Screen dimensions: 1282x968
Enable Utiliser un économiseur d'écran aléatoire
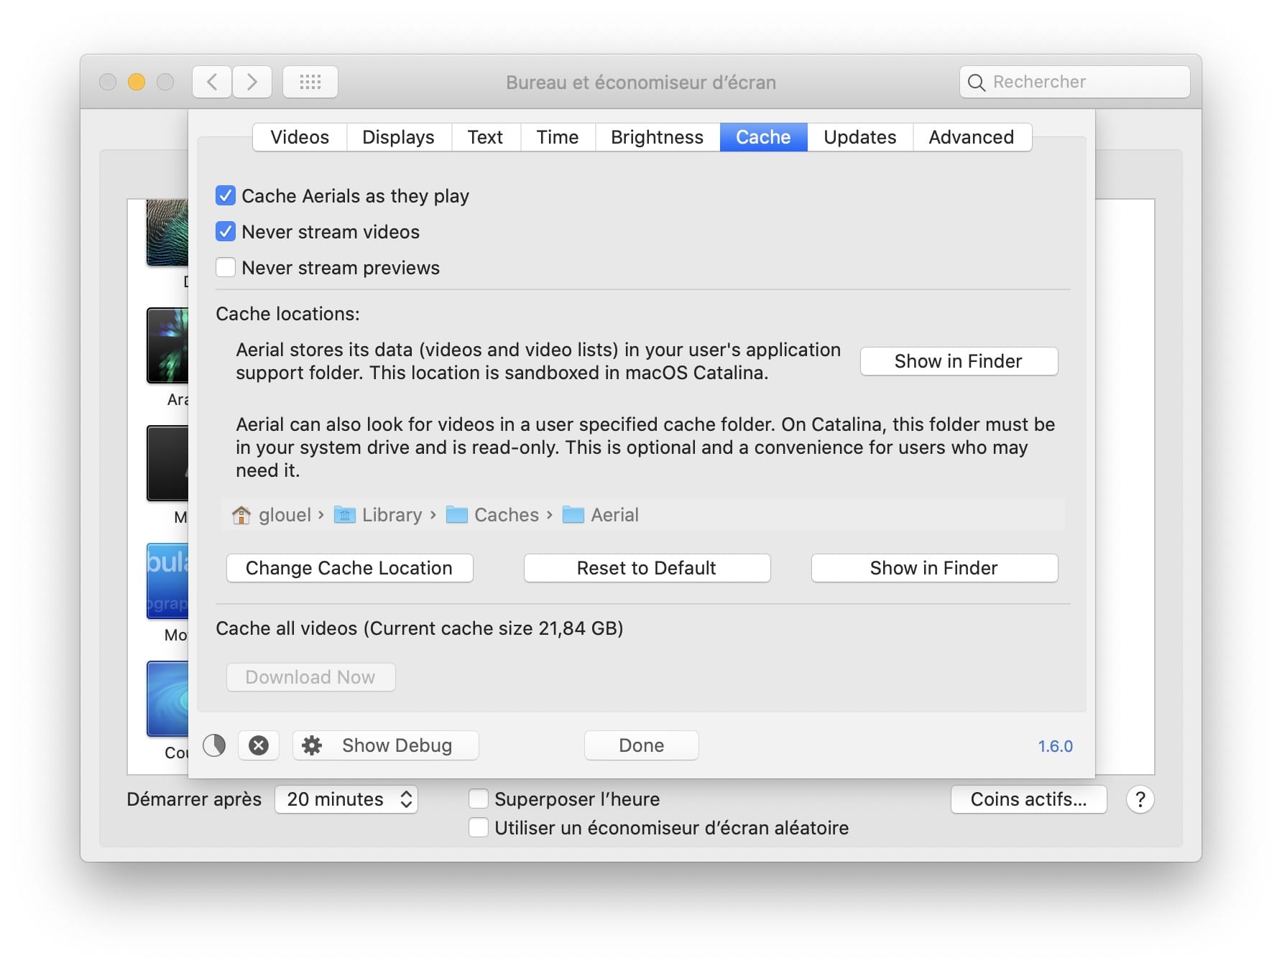click(479, 827)
